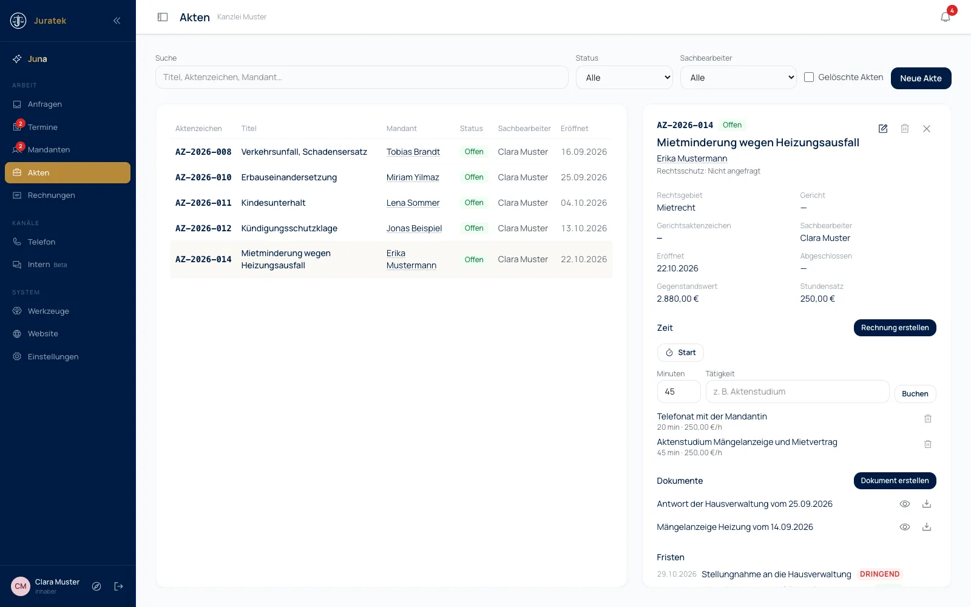Open Werkzeuge in the sidebar
The height and width of the screenshot is (607, 971).
[67, 311]
